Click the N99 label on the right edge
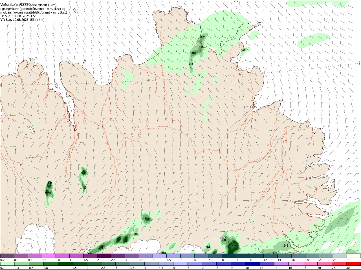The width and height of the screenshot is (361, 270). click(x=360, y=63)
